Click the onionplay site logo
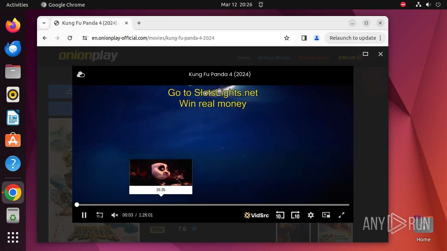 coord(88,56)
